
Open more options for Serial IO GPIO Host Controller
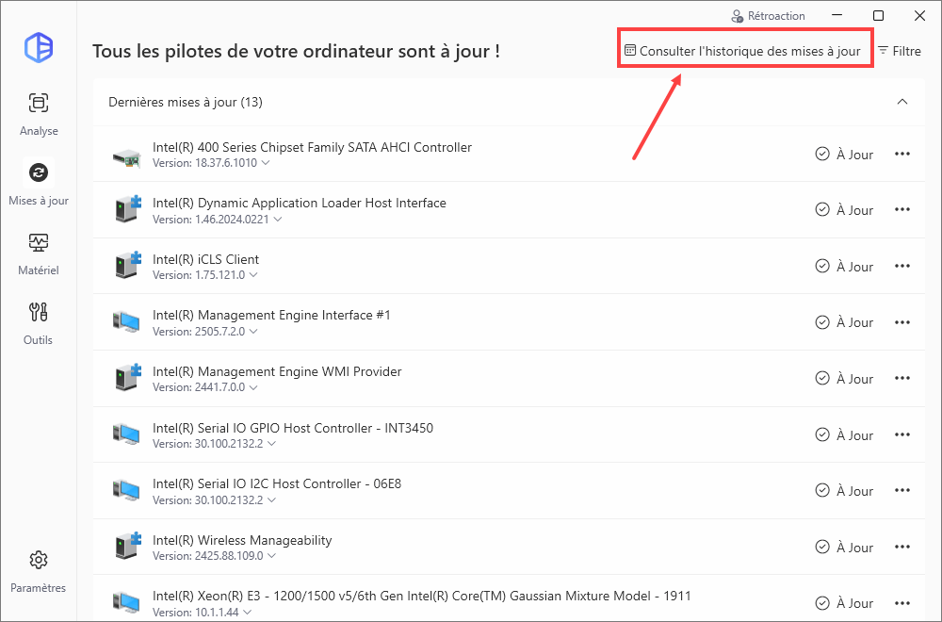tap(902, 435)
